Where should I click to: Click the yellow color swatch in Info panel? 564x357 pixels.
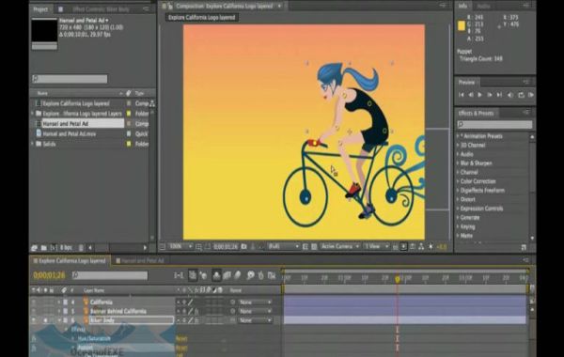(462, 26)
